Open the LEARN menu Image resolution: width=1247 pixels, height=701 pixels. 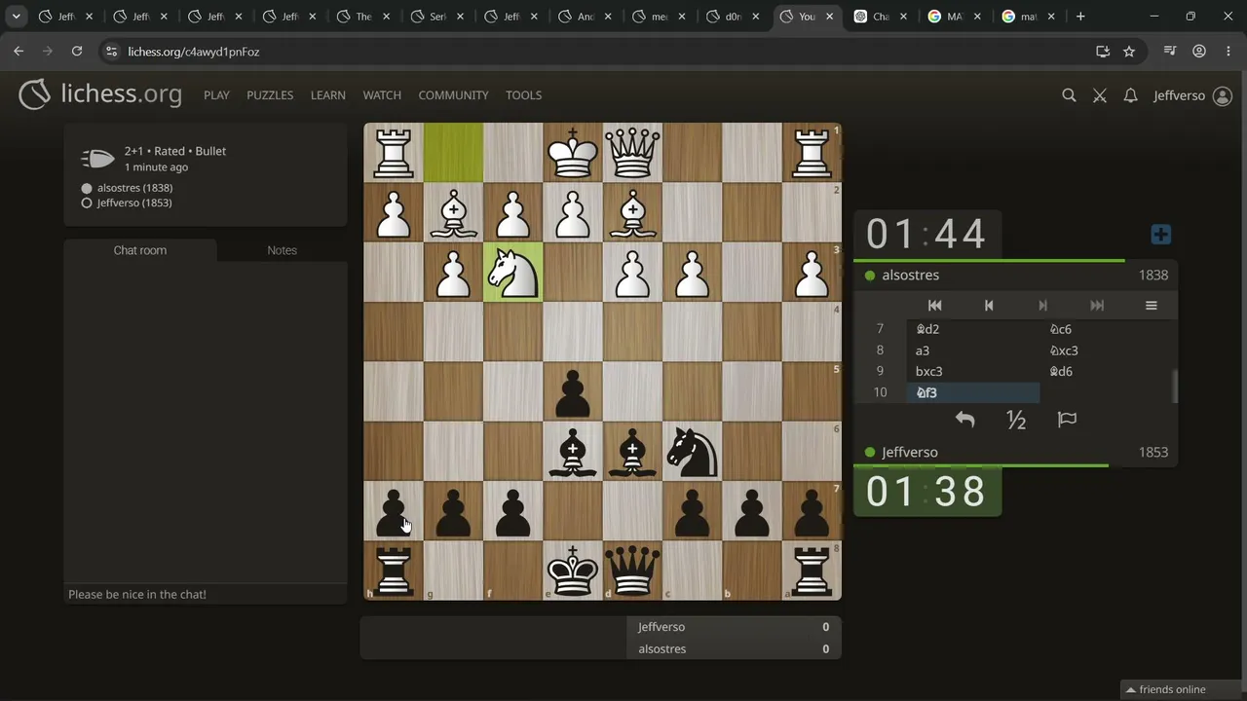[328, 95]
